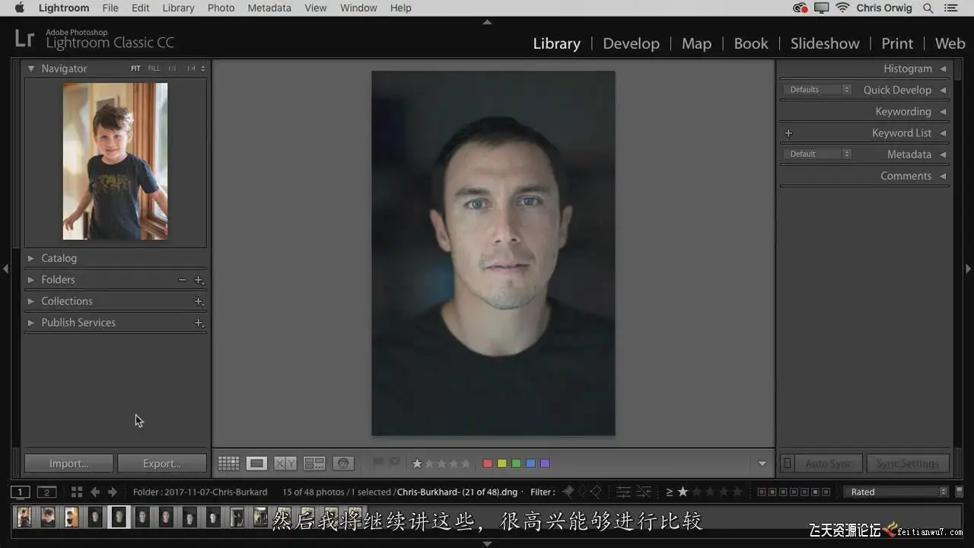
Task: Expand the Histogram panel
Action: [943, 68]
